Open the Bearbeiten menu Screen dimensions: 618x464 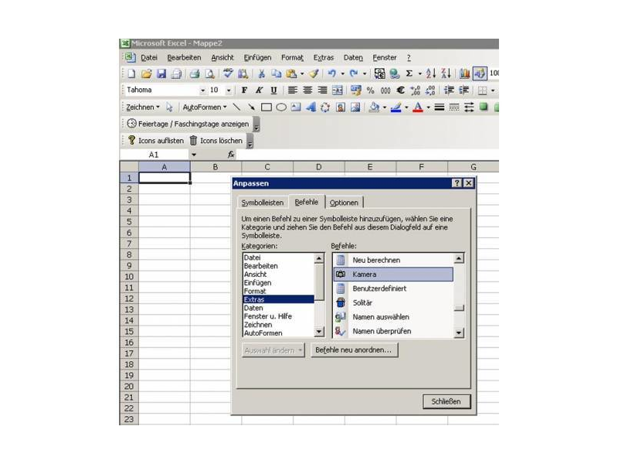(x=184, y=57)
